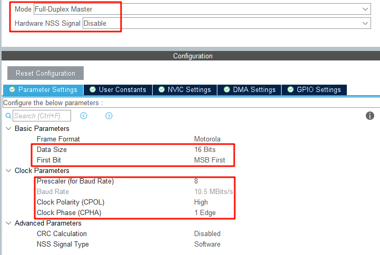Go to previous search result arrow
Viewport: 380px width, 255px height.
tap(84, 116)
